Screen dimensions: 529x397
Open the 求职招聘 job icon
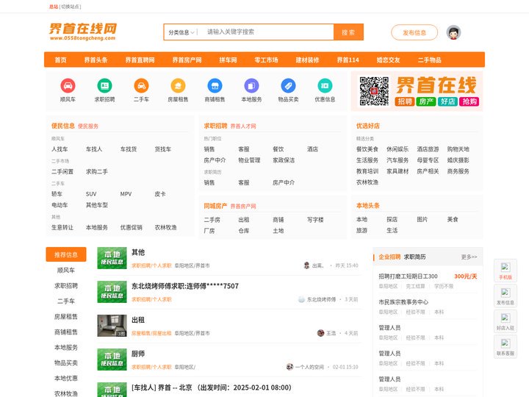click(x=104, y=86)
